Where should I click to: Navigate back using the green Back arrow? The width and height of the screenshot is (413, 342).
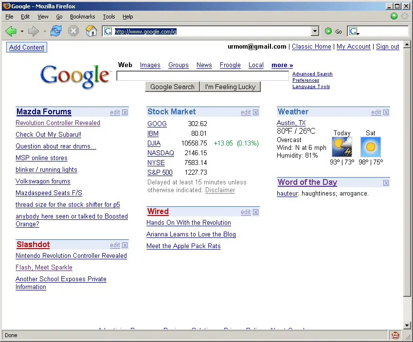10,31
